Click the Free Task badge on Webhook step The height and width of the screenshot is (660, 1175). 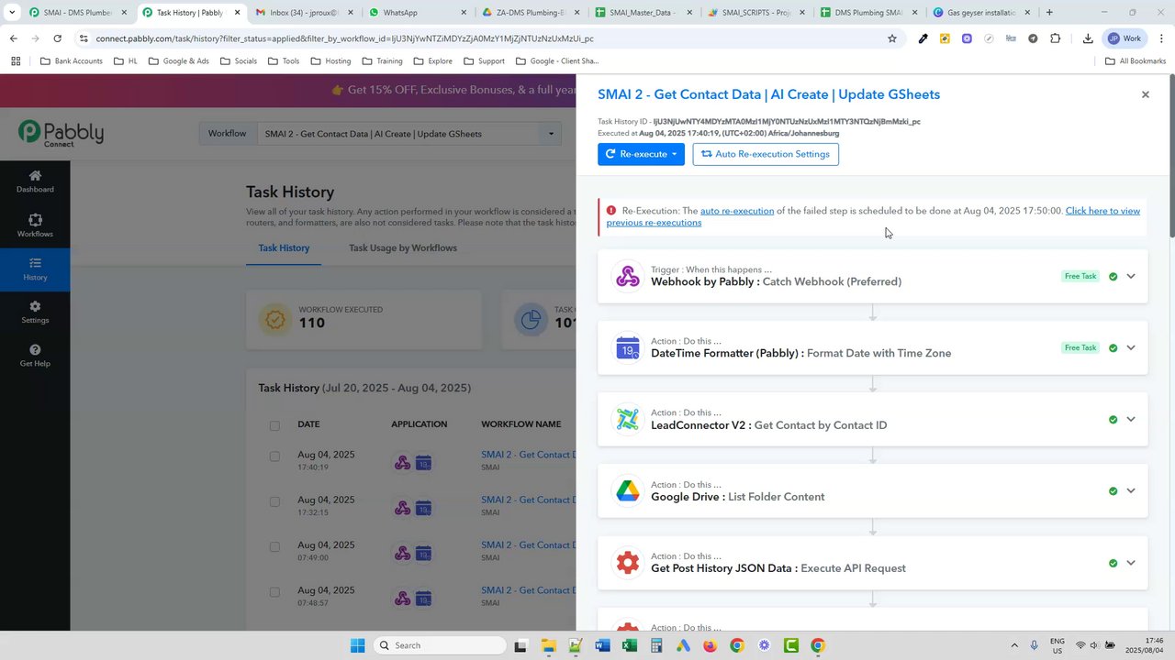pos(1080,276)
